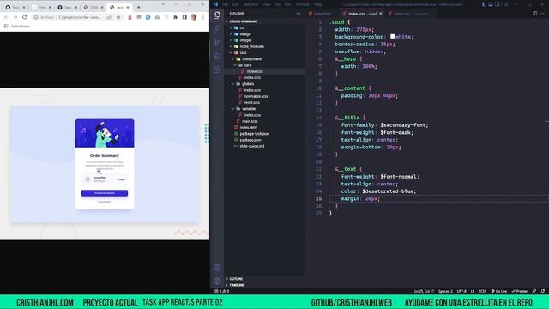Close the active index.scss card editor tab
549x309 pixels.
coord(381,14)
